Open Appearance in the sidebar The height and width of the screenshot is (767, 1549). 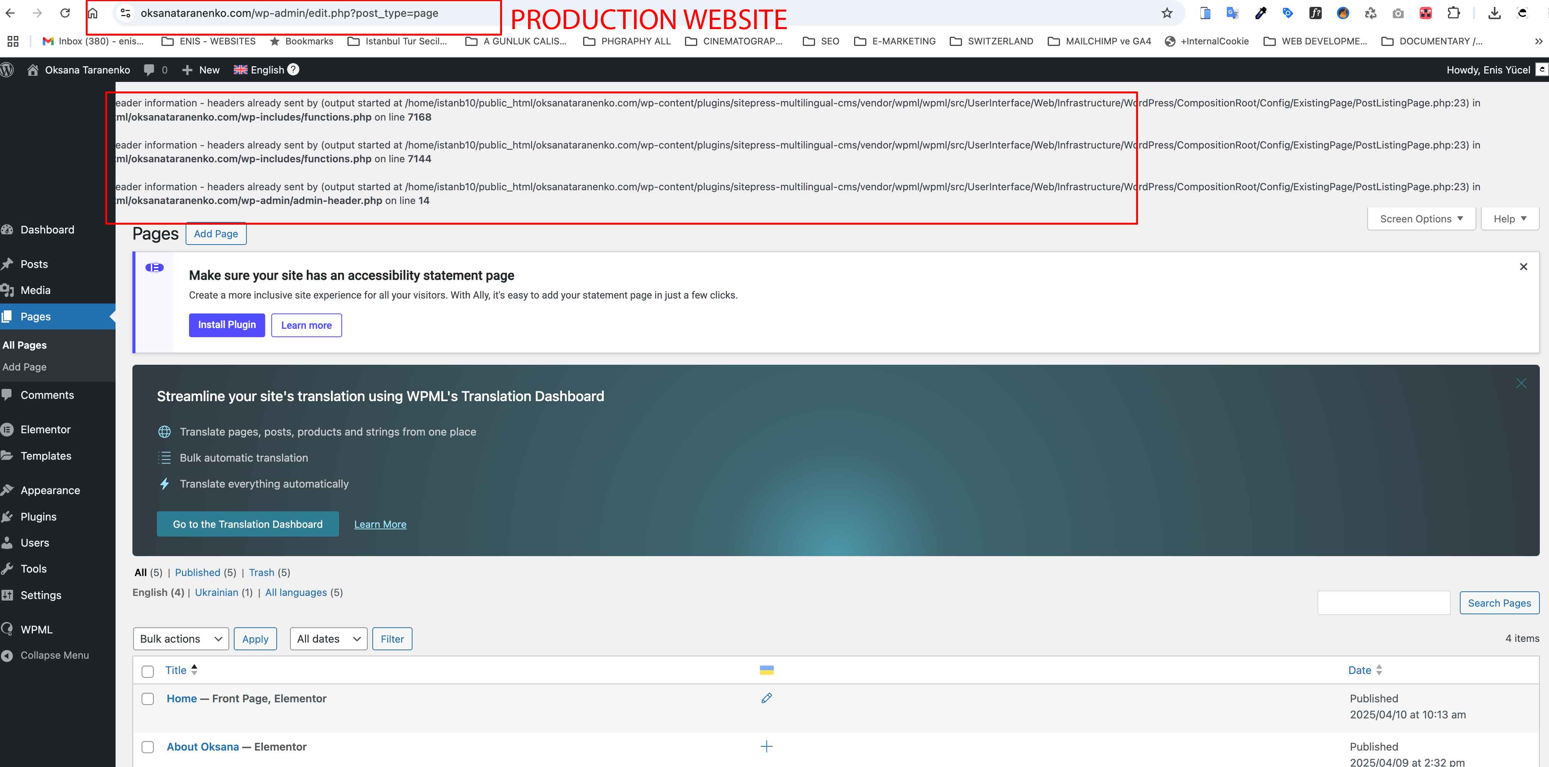pos(50,490)
